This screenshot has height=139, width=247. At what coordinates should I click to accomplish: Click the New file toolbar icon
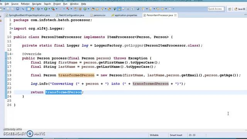click(x=1, y=9)
